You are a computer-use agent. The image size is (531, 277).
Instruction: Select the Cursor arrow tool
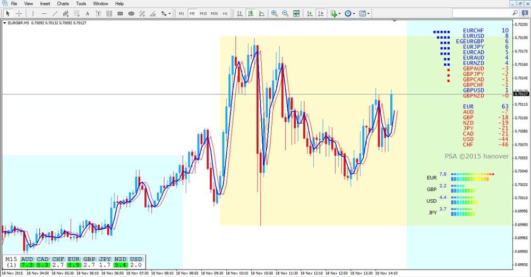8,14
